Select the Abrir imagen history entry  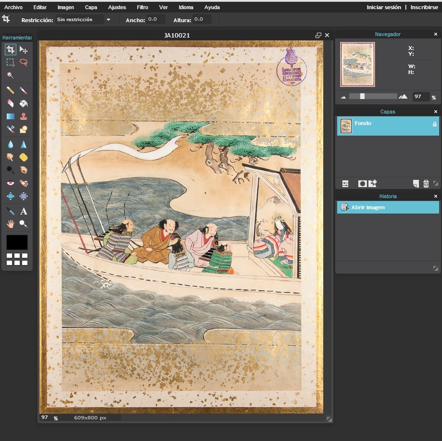click(x=388, y=207)
